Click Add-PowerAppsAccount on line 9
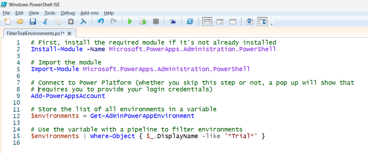 68,96
